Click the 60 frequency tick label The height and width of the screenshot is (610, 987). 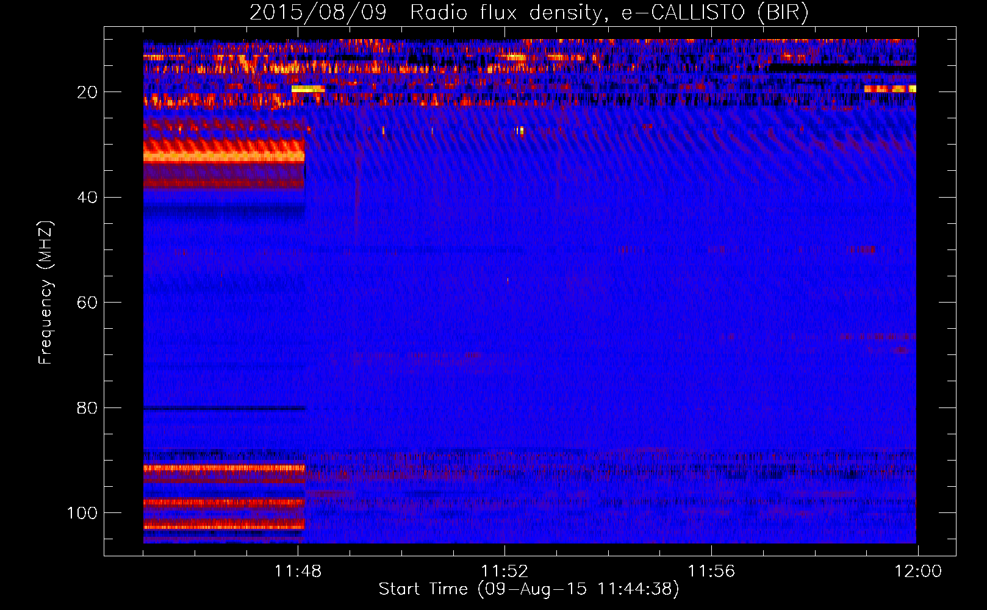pyautogui.click(x=87, y=303)
